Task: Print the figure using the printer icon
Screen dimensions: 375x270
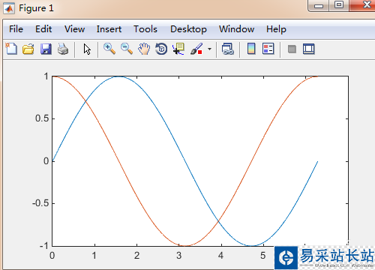Action: 63,49
